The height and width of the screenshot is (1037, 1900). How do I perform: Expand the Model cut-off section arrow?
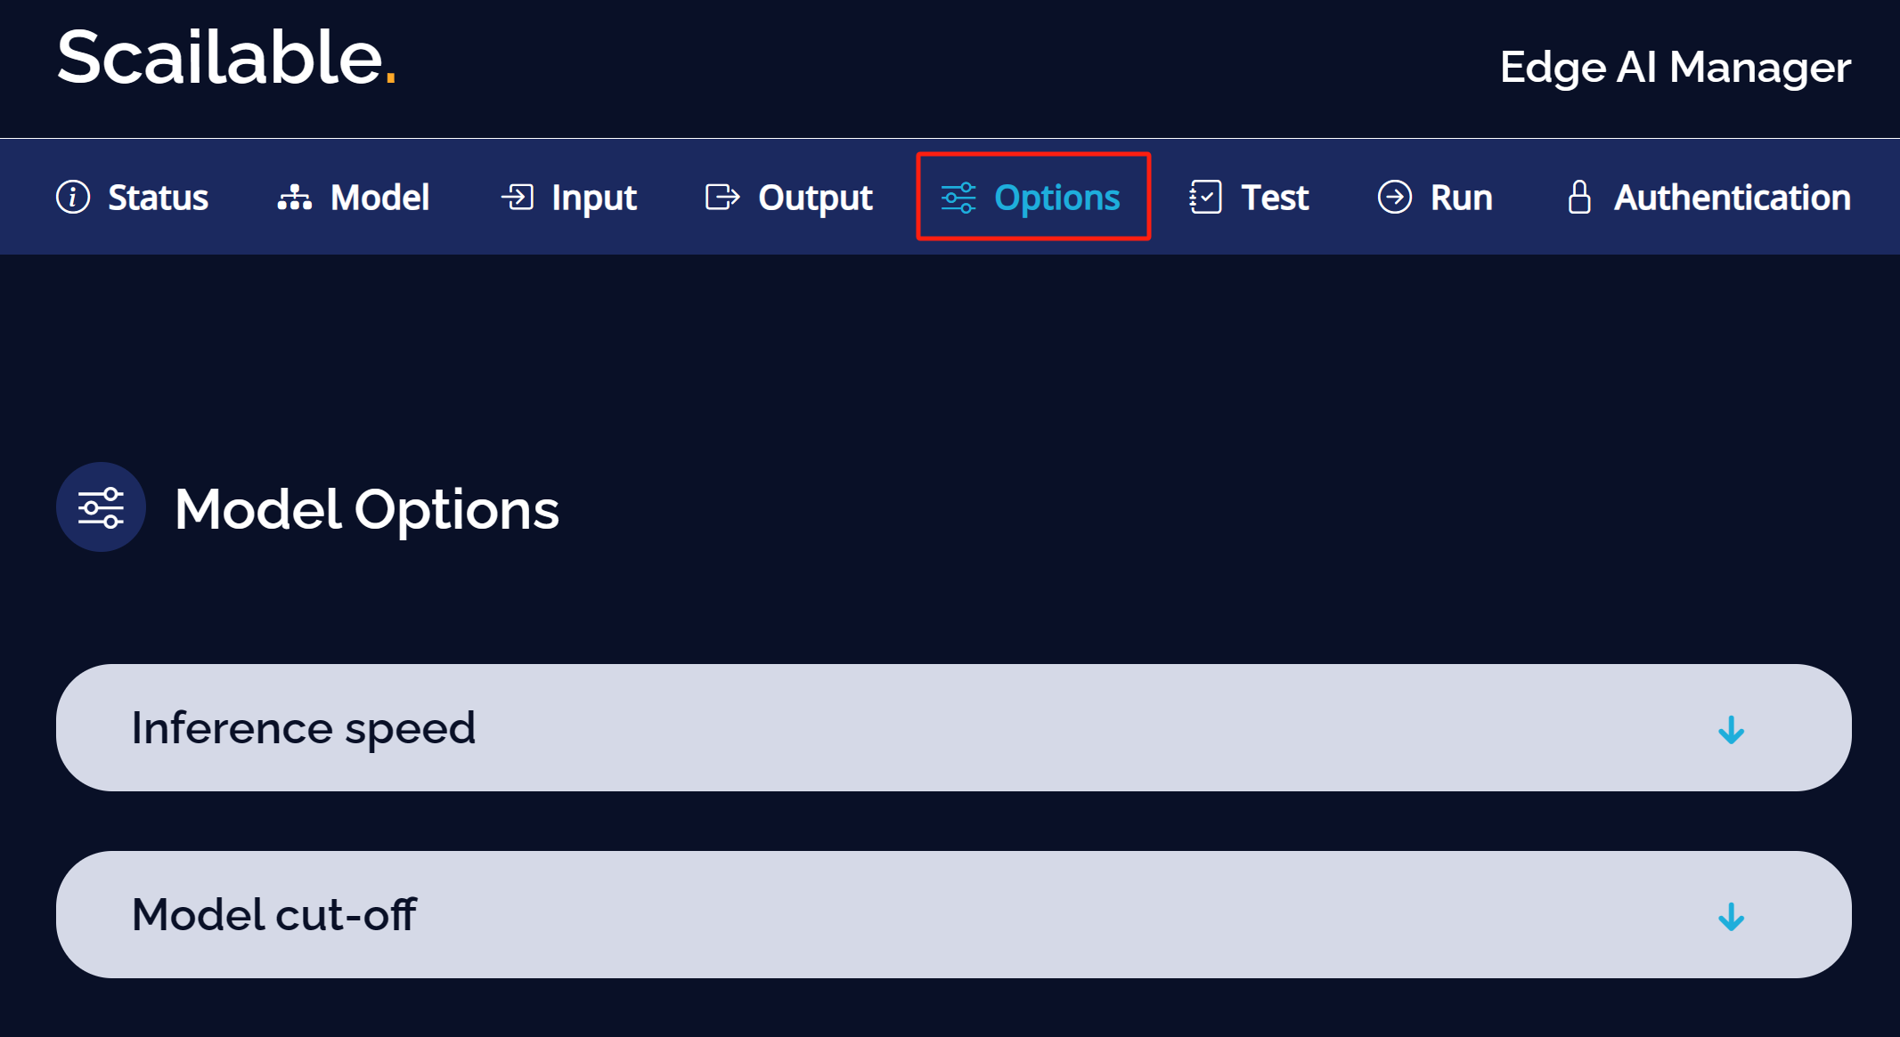(x=1731, y=917)
